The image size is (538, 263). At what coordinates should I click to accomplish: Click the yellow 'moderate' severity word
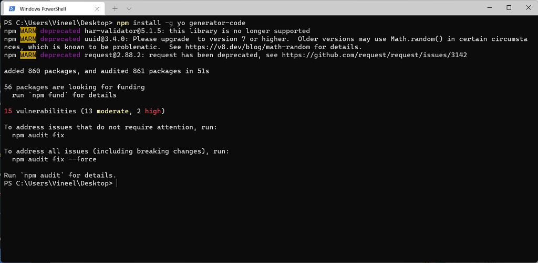click(x=112, y=111)
